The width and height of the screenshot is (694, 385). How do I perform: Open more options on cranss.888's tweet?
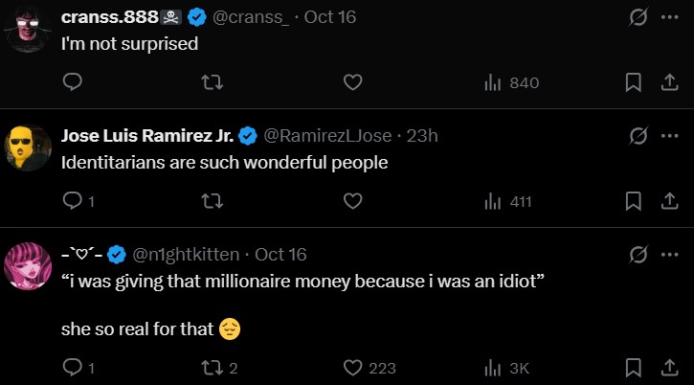pos(669,17)
